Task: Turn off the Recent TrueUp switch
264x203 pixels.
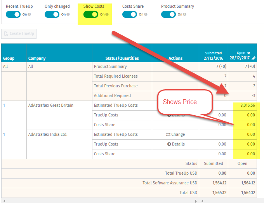Action: coord(13,14)
